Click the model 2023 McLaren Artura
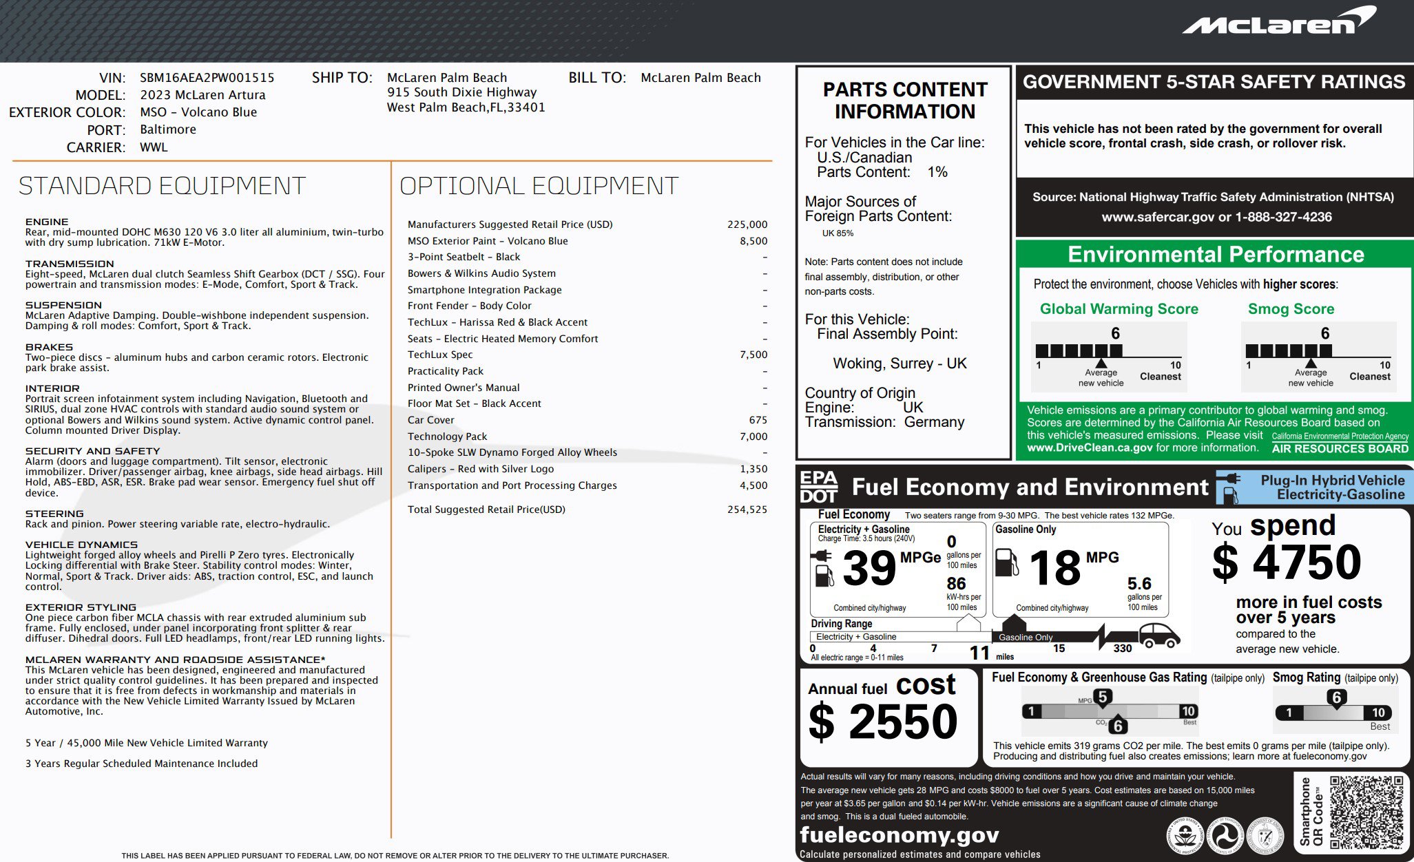The height and width of the screenshot is (862, 1414). pos(202,95)
